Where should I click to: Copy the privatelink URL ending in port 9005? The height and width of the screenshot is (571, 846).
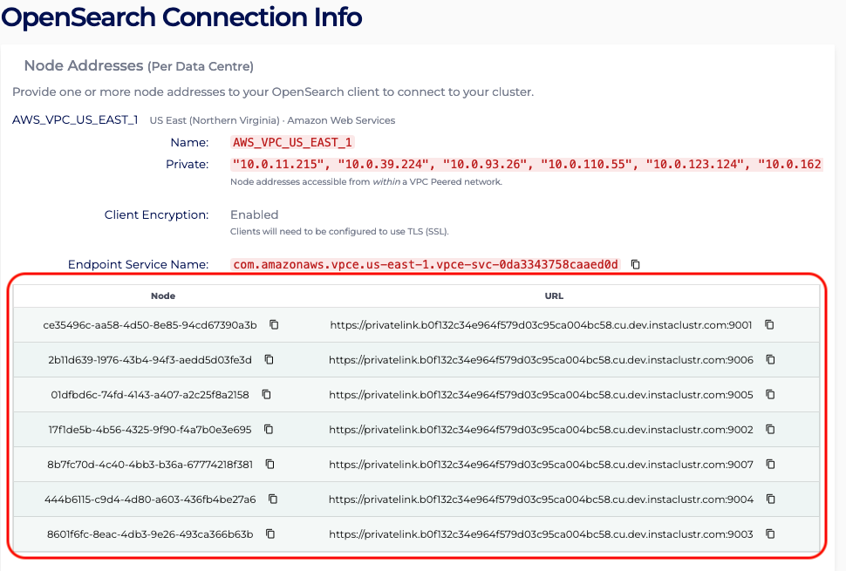point(770,394)
